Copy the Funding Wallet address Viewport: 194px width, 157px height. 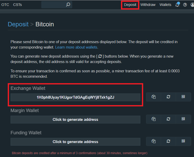(153, 141)
